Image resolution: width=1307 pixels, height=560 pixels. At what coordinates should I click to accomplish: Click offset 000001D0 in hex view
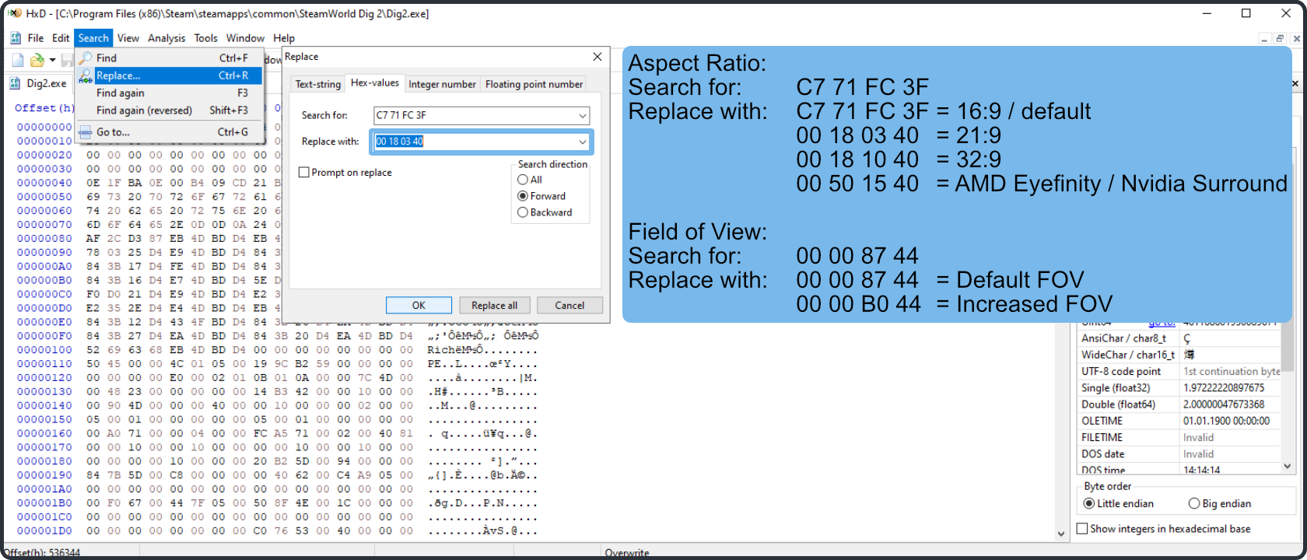(x=44, y=531)
